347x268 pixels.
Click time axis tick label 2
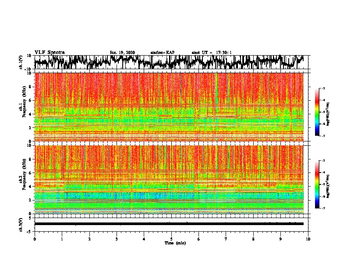point(89,239)
